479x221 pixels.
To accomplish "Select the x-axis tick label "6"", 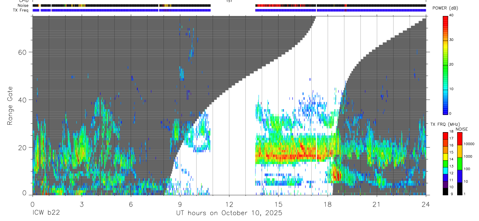I will tap(131, 205).
